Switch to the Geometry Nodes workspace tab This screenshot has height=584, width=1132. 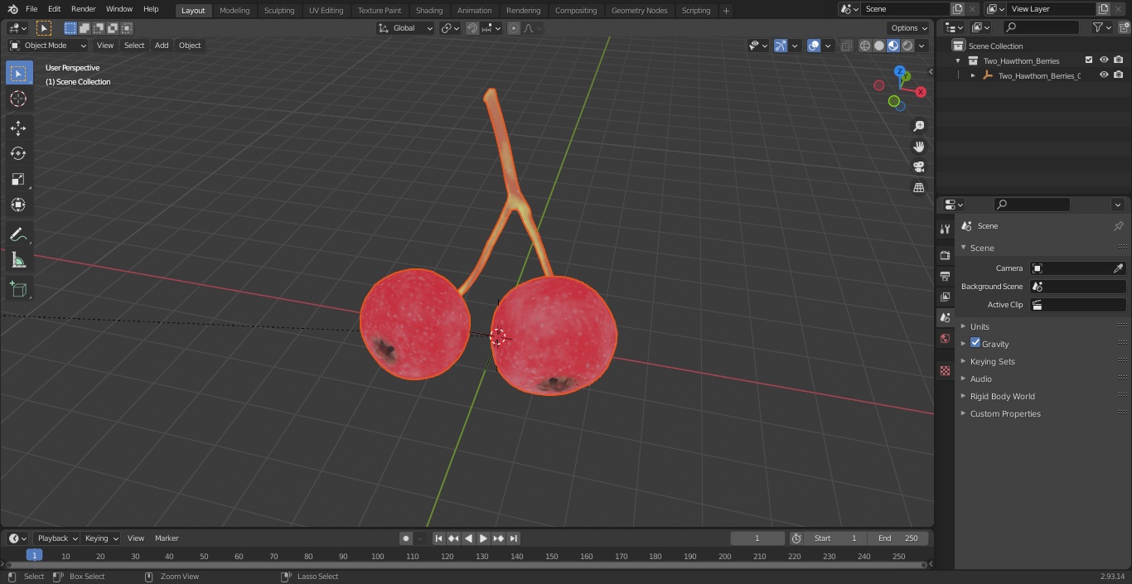(639, 10)
